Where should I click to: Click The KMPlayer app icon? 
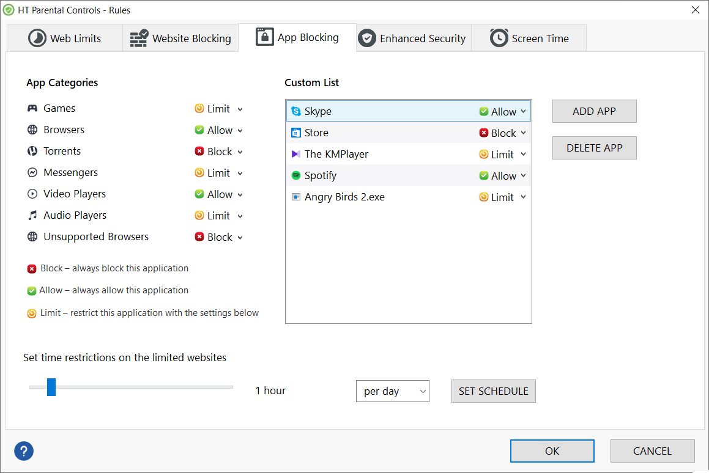[296, 154]
